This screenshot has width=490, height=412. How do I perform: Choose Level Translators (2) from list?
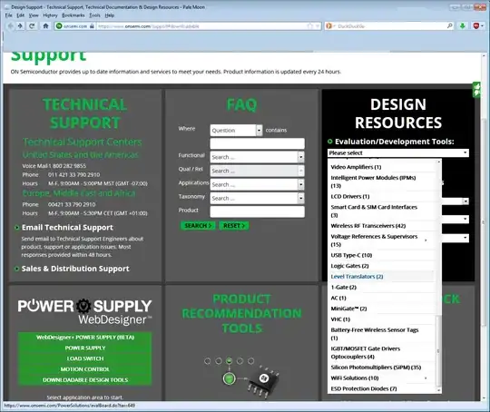pos(357,277)
